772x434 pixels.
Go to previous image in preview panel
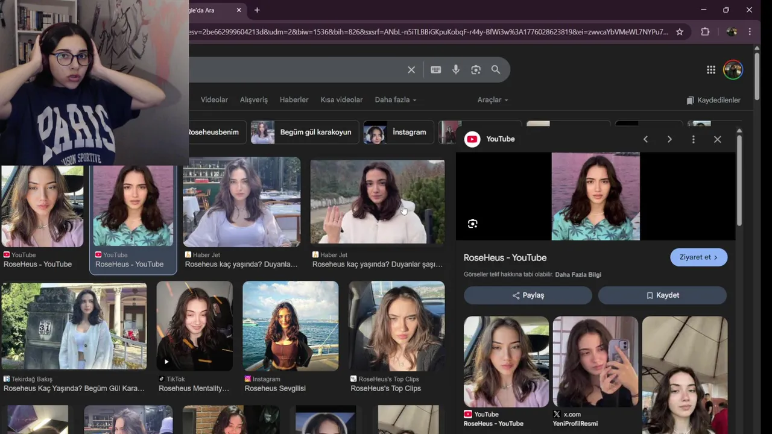click(645, 139)
